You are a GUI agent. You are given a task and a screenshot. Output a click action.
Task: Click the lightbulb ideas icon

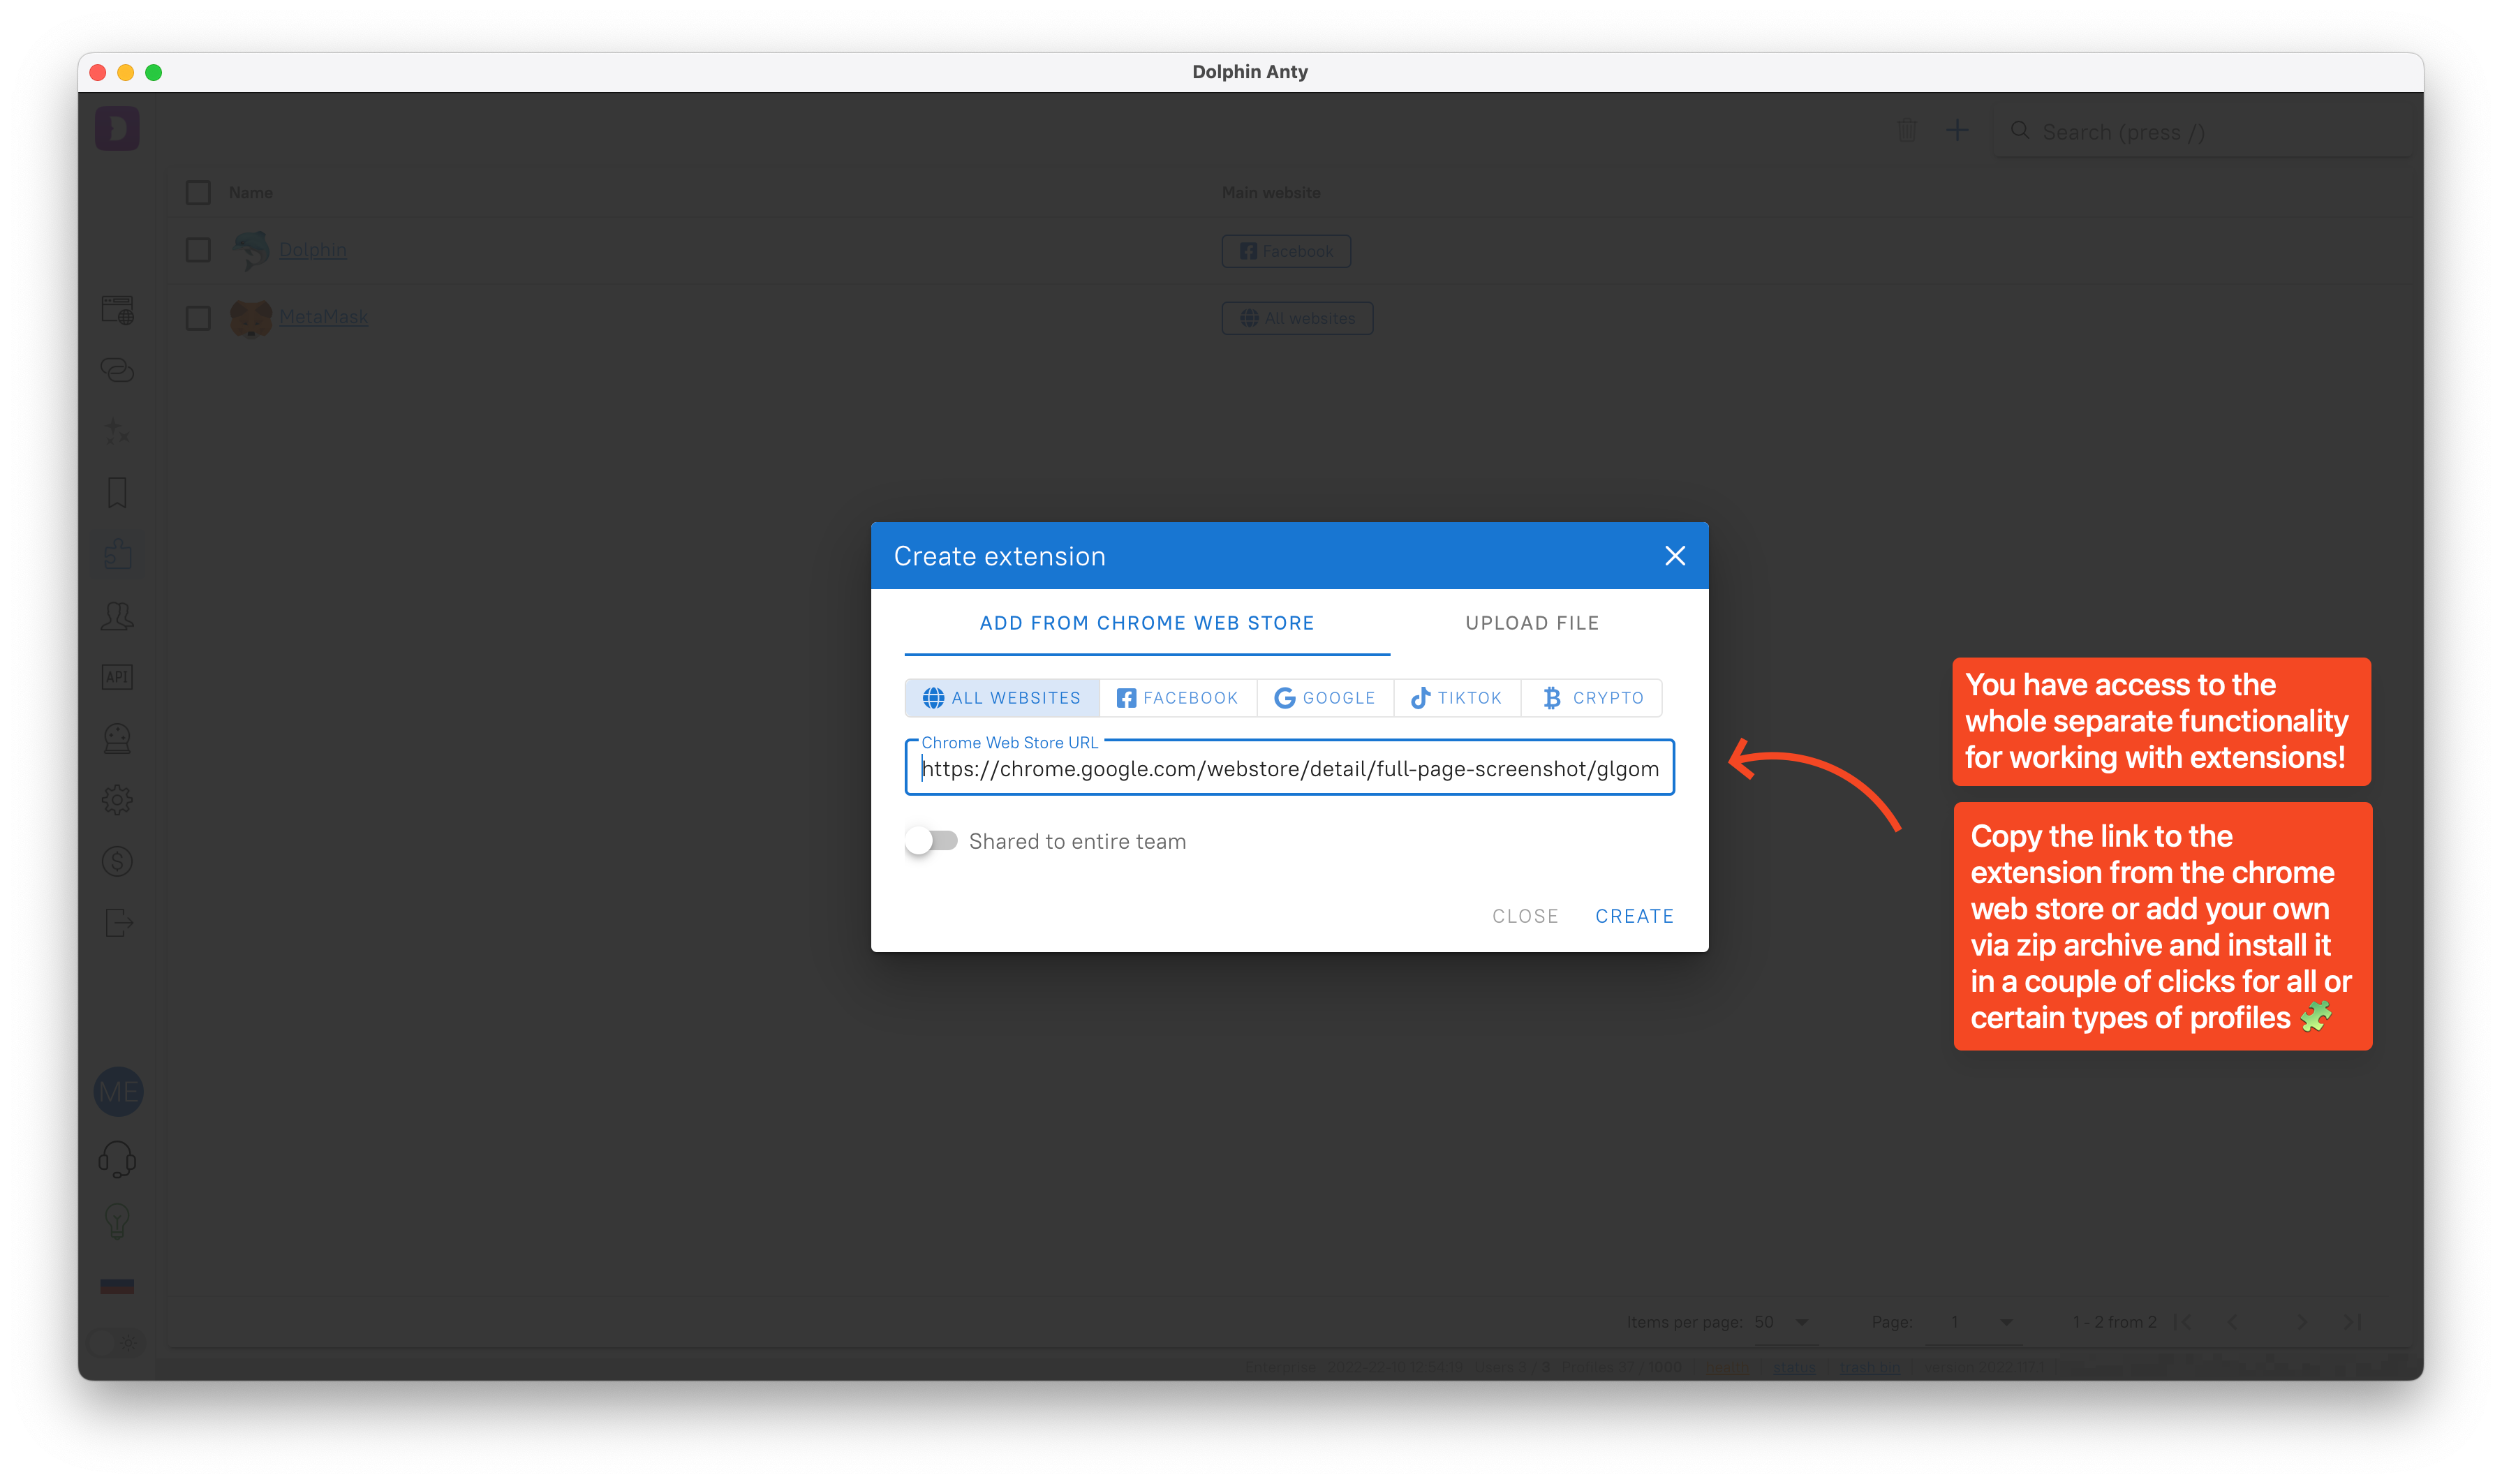(117, 1221)
